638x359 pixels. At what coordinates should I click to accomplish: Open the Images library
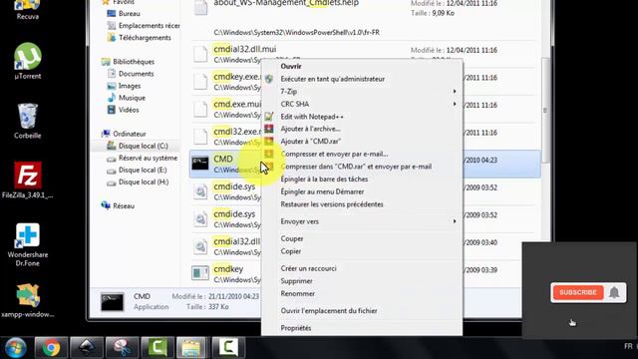click(130, 86)
